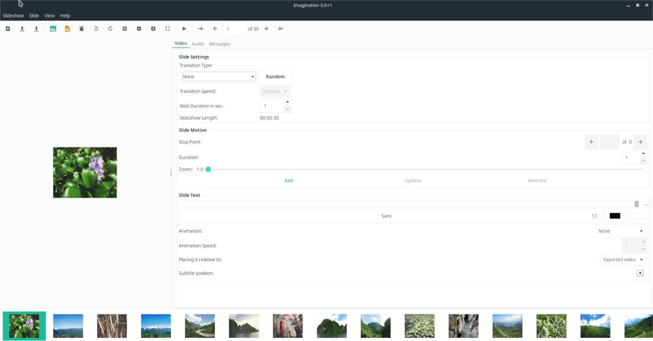Zoom in using the plus icon
Screen dimensions: 653x341
125,29
